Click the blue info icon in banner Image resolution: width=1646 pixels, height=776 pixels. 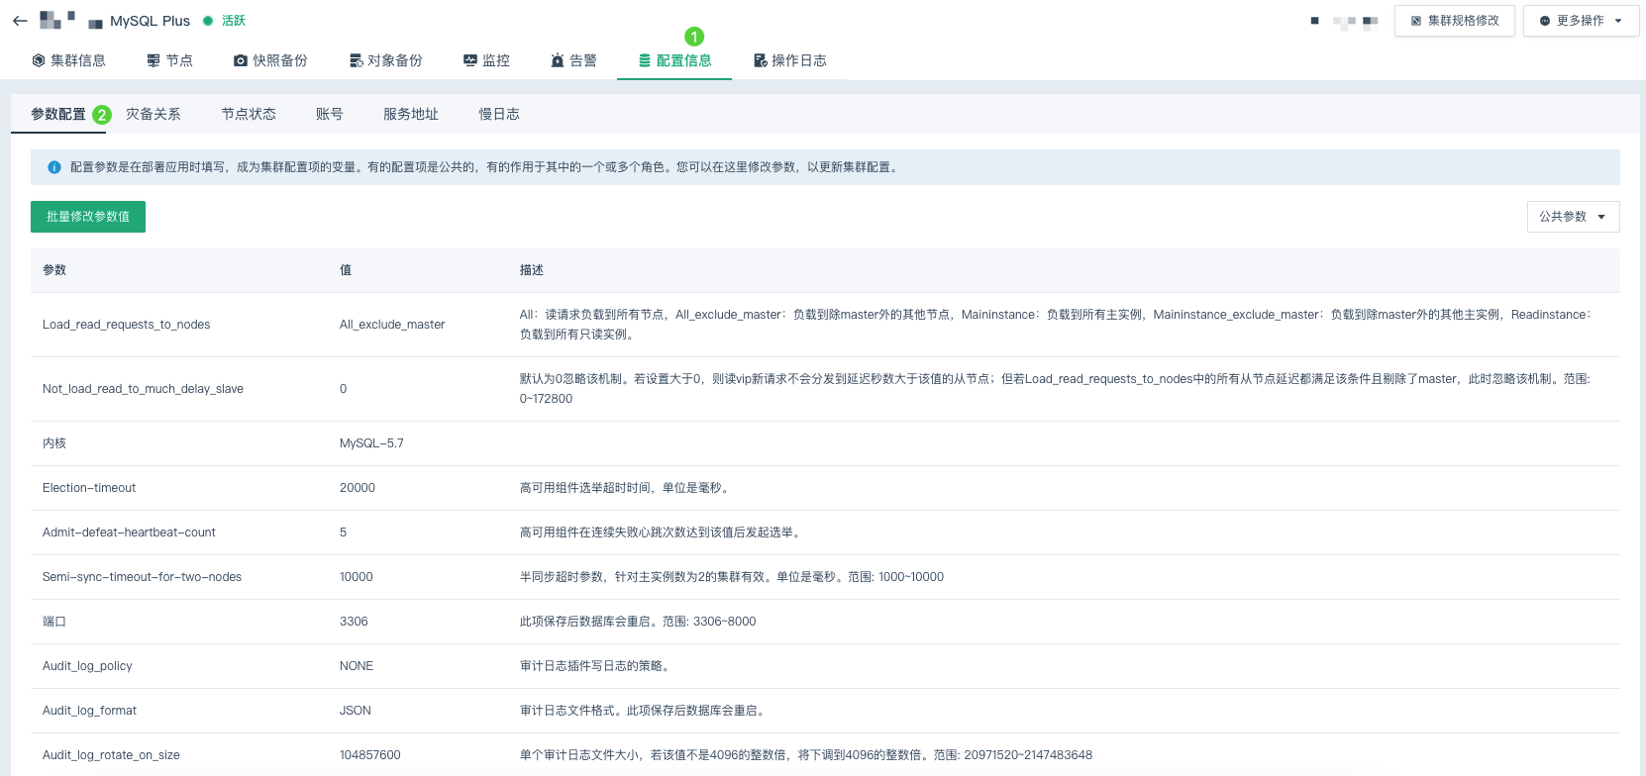click(54, 167)
